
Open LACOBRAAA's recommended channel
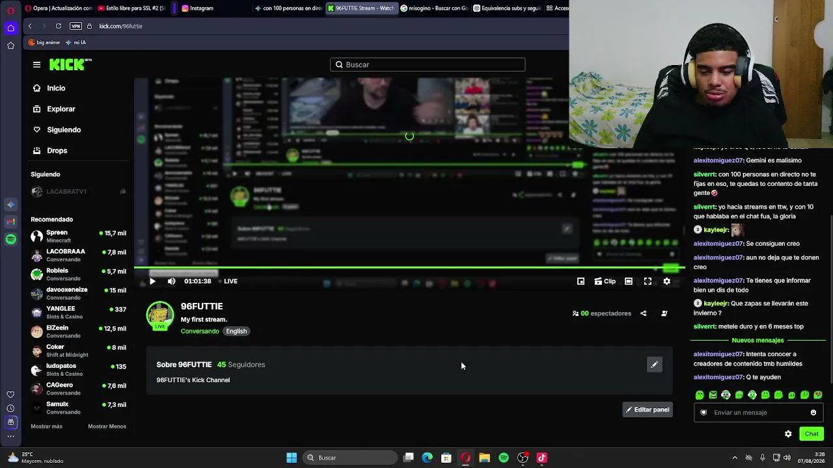pyautogui.click(x=79, y=255)
